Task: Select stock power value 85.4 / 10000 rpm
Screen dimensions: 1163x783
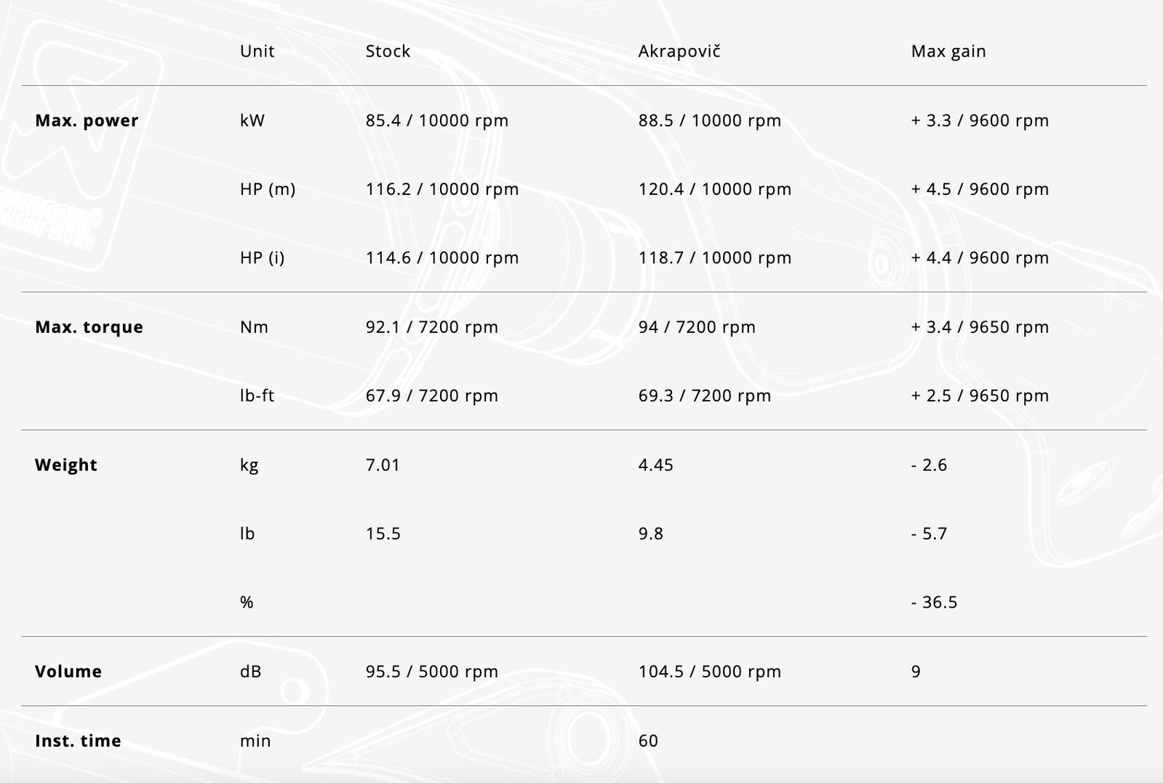Action: pyautogui.click(x=437, y=121)
